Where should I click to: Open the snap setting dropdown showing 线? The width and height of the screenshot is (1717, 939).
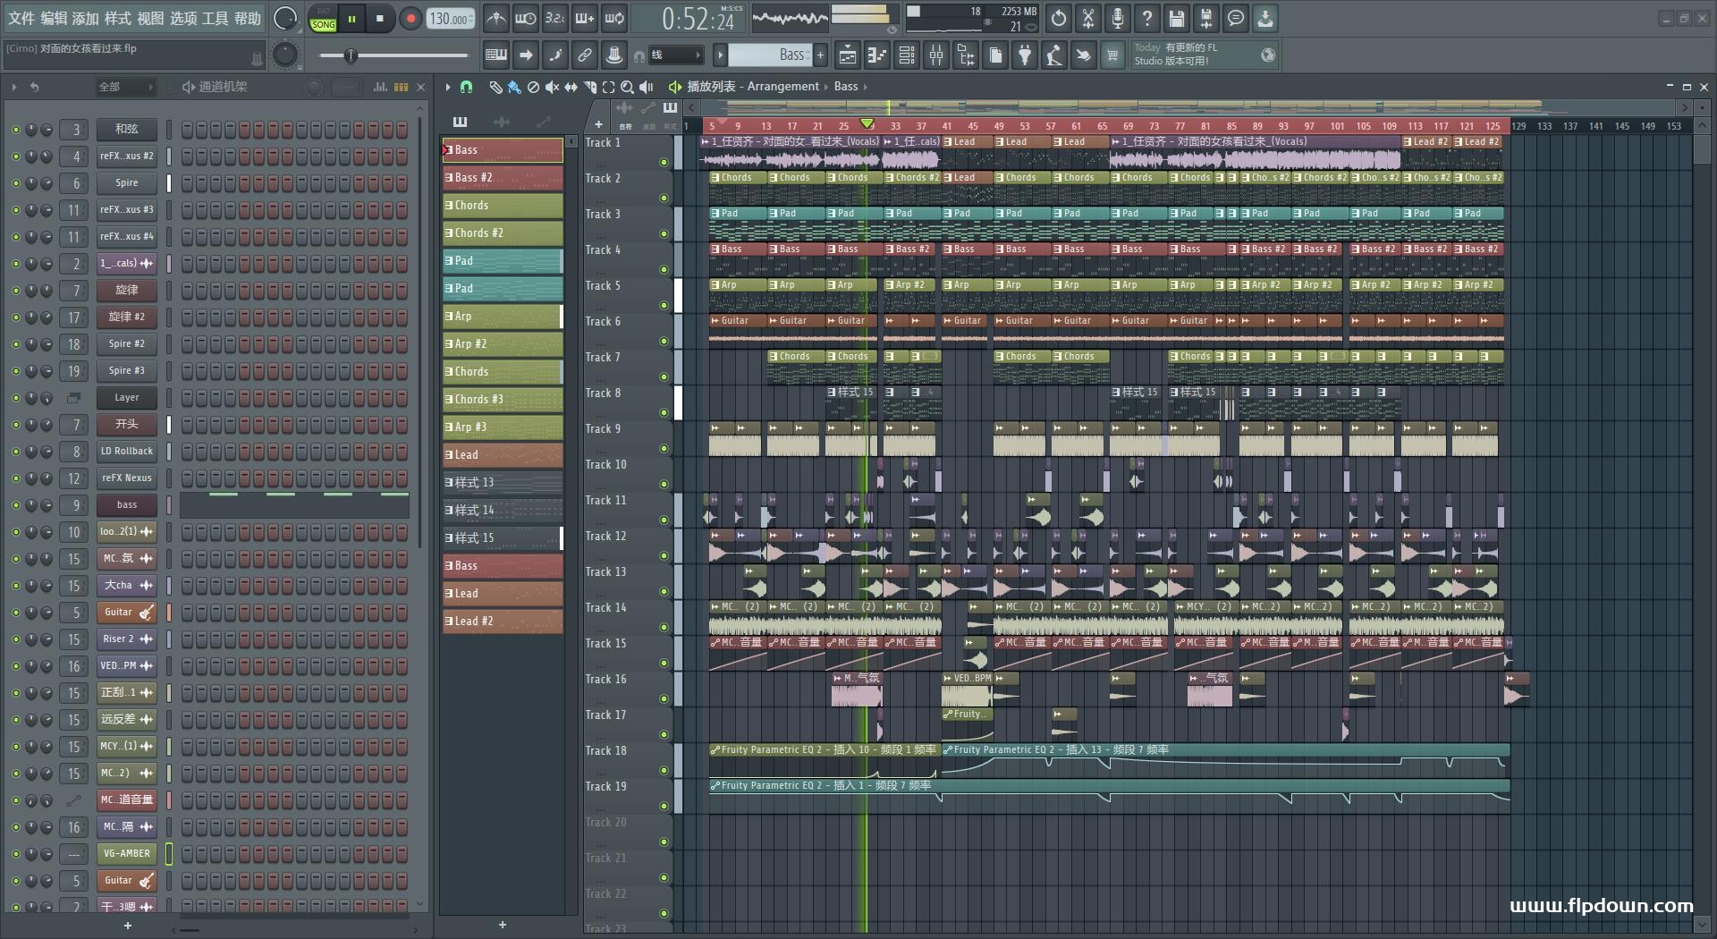tap(675, 55)
